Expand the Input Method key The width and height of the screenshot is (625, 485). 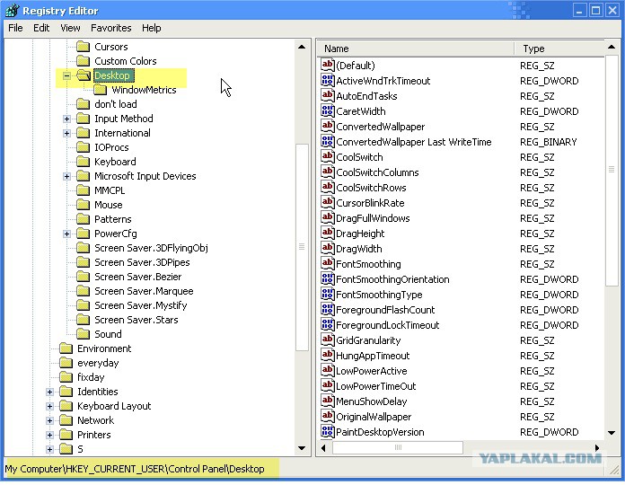pos(66,119)
